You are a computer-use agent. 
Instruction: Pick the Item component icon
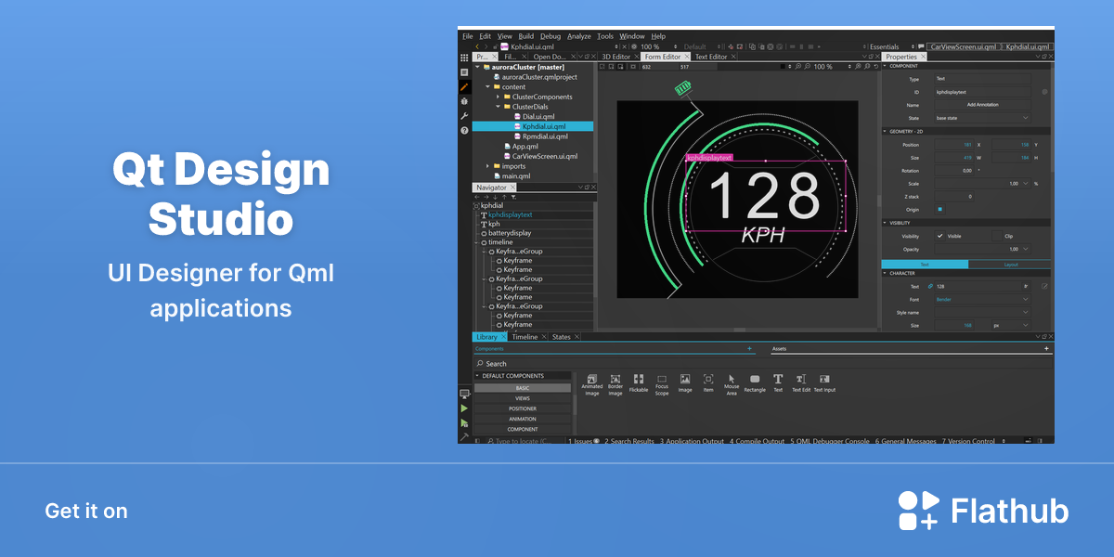pyautogui.click(x=708, y=379)
